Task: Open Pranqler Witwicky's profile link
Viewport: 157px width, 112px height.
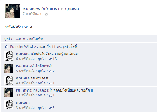Action: tap(24, 47)
